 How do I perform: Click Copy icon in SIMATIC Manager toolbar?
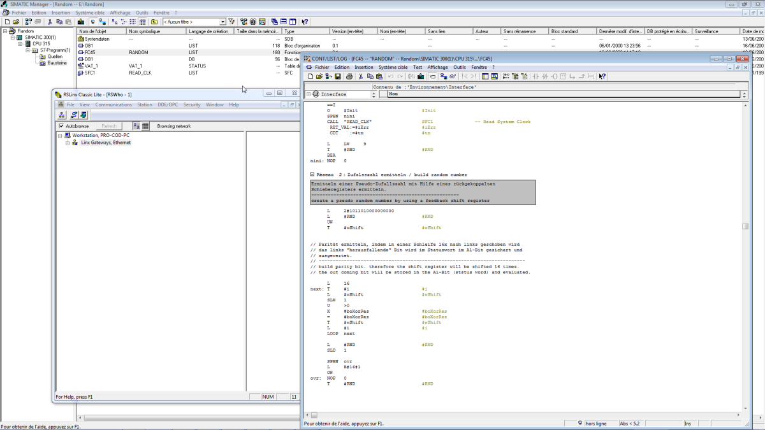click(x=59, y=22)
